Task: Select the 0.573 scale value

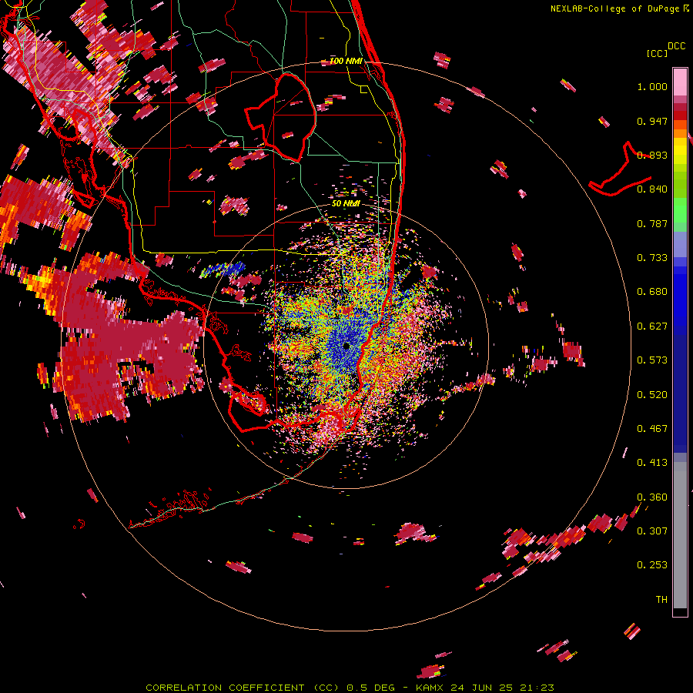Action: (652, 360)
